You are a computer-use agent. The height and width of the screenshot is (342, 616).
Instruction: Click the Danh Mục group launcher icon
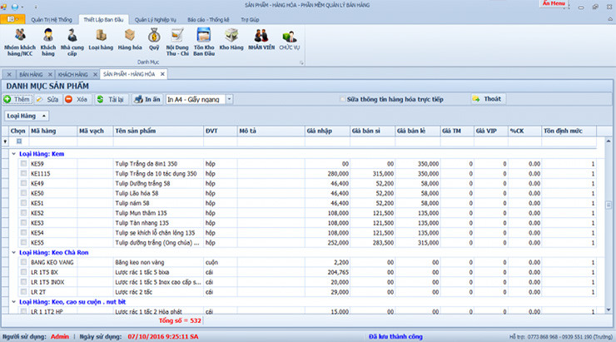pyautogui.click(x=301, y=62)
